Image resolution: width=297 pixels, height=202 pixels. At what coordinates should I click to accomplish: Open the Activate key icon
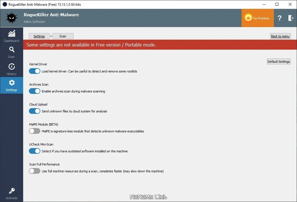[x=11, y=191]
